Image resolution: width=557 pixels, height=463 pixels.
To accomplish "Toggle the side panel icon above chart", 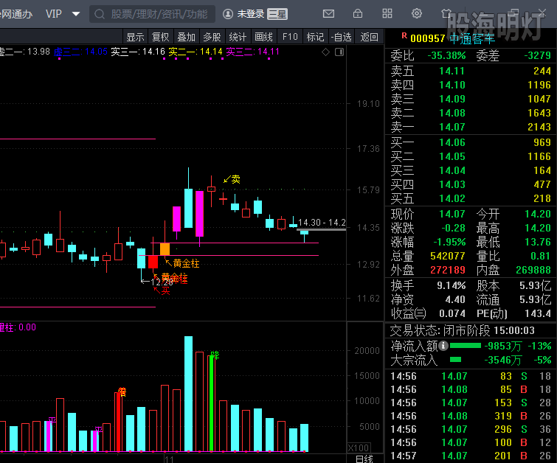I will tap(339, 52).
